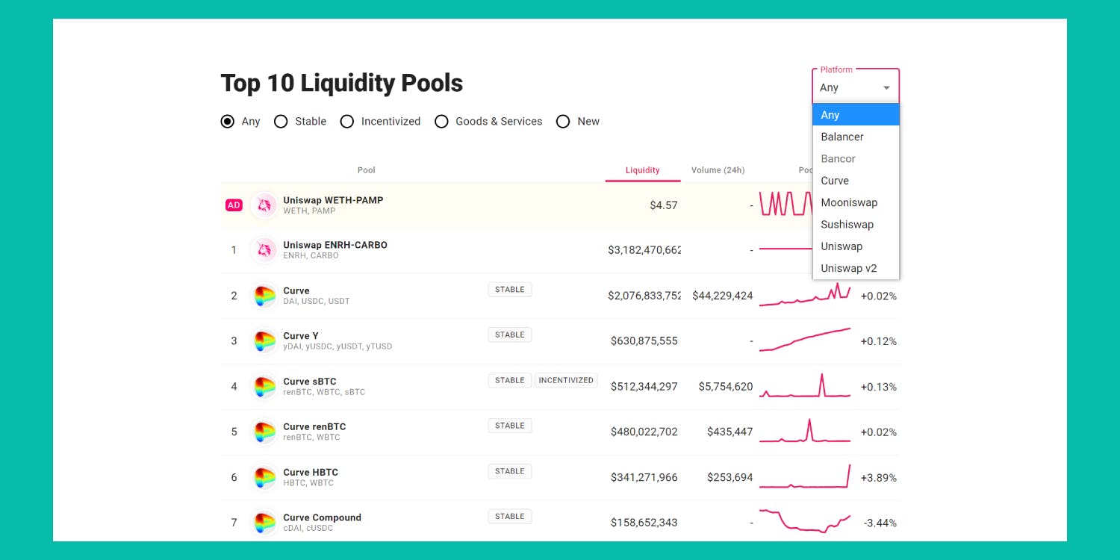Click the Curve sBTC sparkline chart
Viewport: 1120px width, 560px height.
click(805, 385)
